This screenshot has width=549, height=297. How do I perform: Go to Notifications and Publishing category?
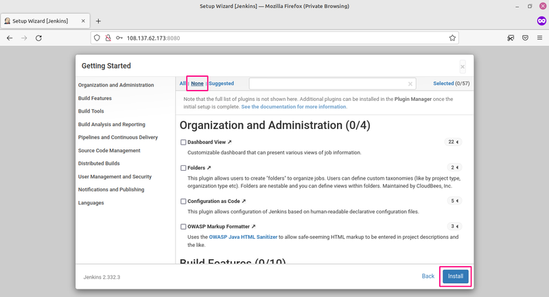[x=111, y=189]
